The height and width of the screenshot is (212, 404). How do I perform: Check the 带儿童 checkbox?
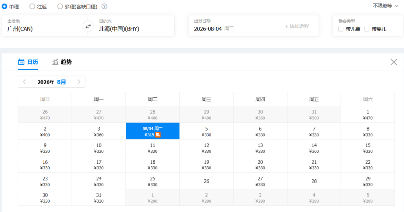(x=341, y=29)
